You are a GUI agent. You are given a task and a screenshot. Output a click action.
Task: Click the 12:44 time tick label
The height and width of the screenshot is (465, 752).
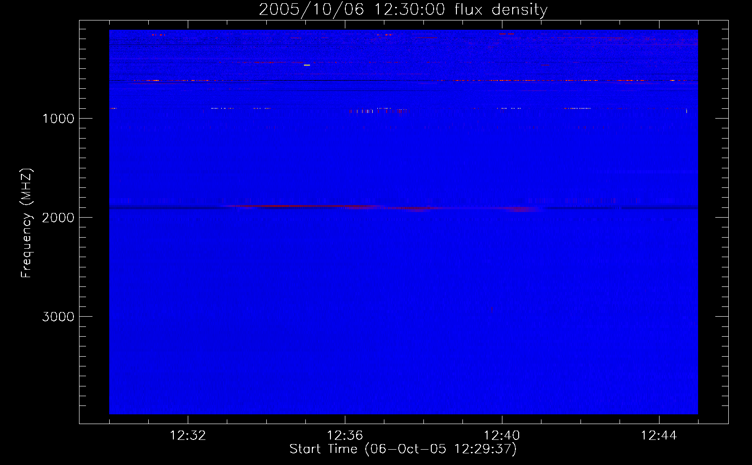point(659,436)
